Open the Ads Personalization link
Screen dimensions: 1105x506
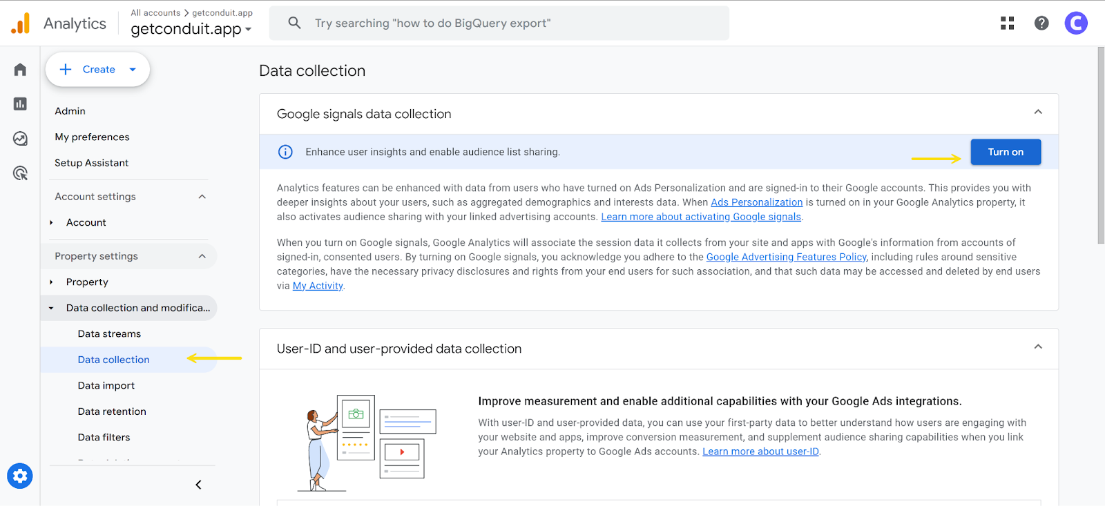tap(756, 202)
